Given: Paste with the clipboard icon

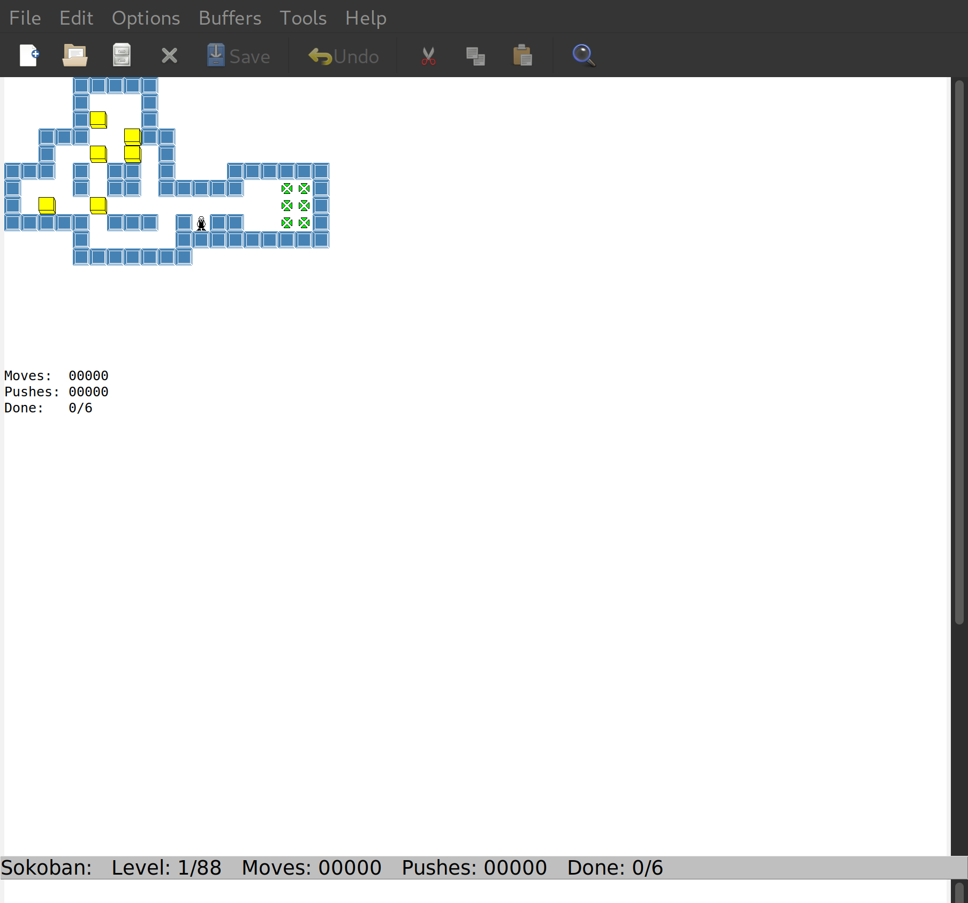Looking at the screenshot, I should pos(523,55).
